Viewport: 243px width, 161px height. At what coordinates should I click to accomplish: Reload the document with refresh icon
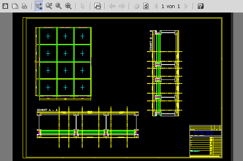(x=146, y=6)
